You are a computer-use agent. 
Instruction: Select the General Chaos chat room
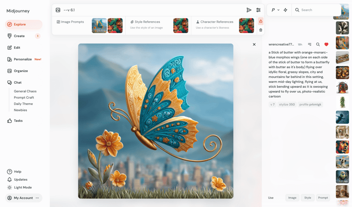[x=25, y=91]
